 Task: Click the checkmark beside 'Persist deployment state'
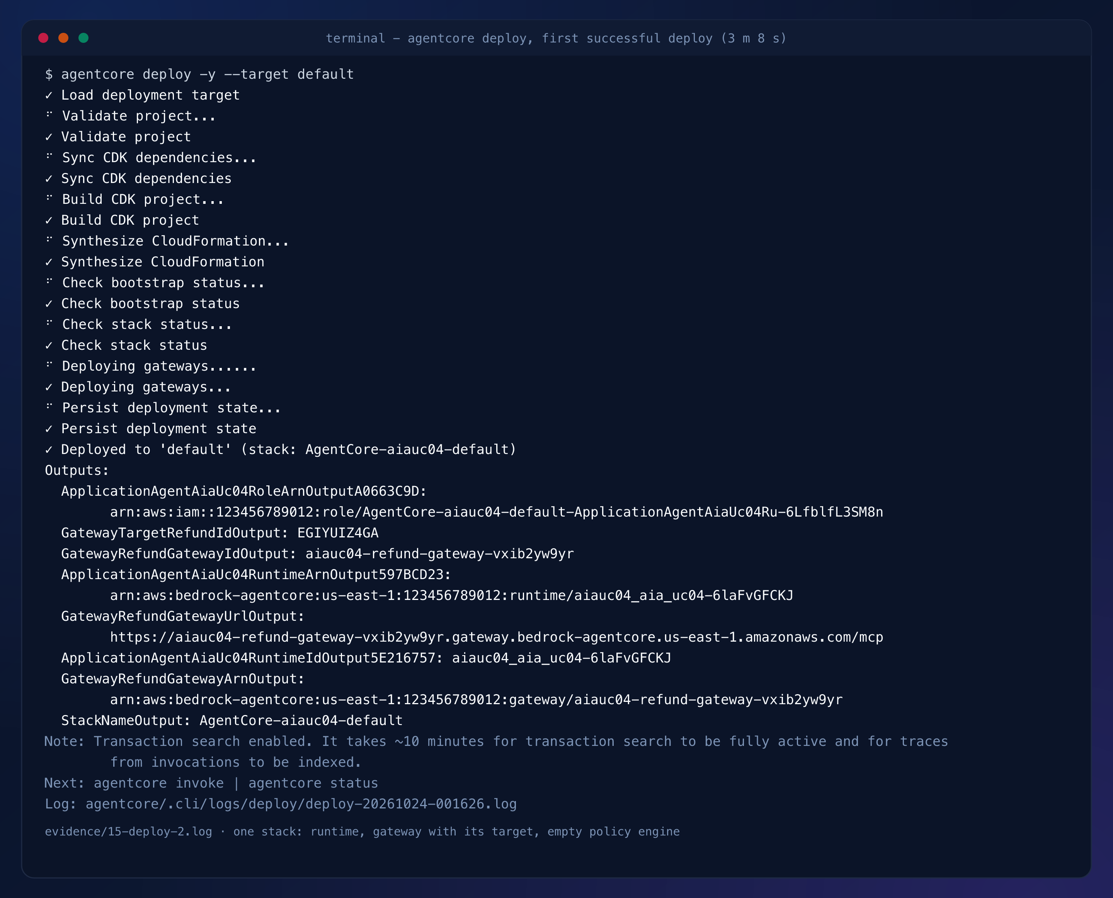coord(49,429)
